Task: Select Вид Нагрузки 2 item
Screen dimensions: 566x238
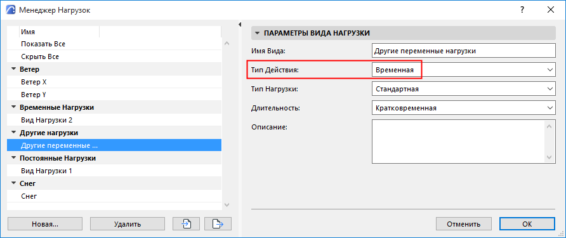Action: [x=114, y=120]
